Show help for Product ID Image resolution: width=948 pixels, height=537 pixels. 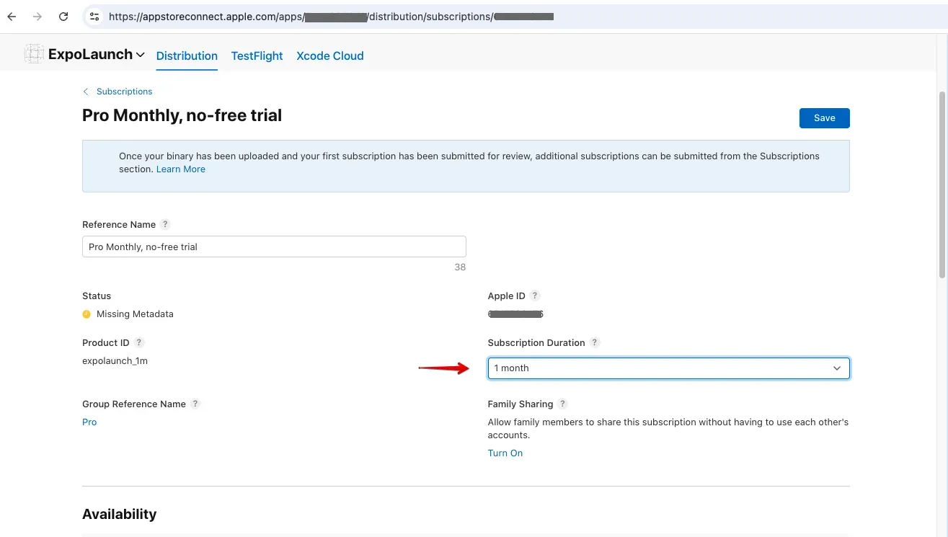(x=139, y=342)
